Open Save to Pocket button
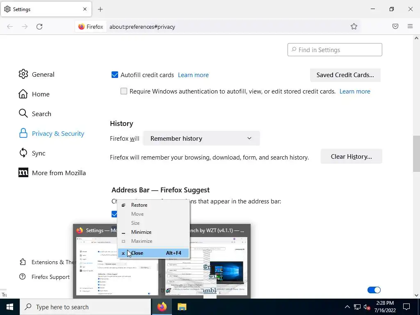Image resolution: width=420 pixels, height=315 pixels. point(395,26)
